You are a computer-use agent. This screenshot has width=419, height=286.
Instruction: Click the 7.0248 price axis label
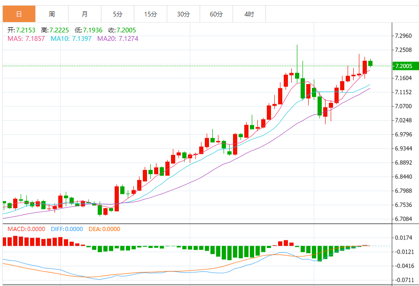403,120
